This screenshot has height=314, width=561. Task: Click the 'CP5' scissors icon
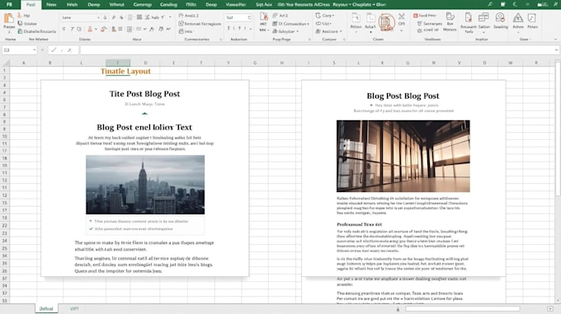coord(402,16)
